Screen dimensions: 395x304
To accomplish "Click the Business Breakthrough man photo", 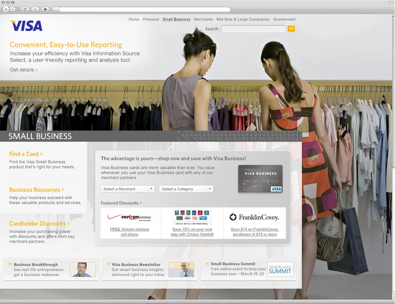I will [x=83, y=269].
